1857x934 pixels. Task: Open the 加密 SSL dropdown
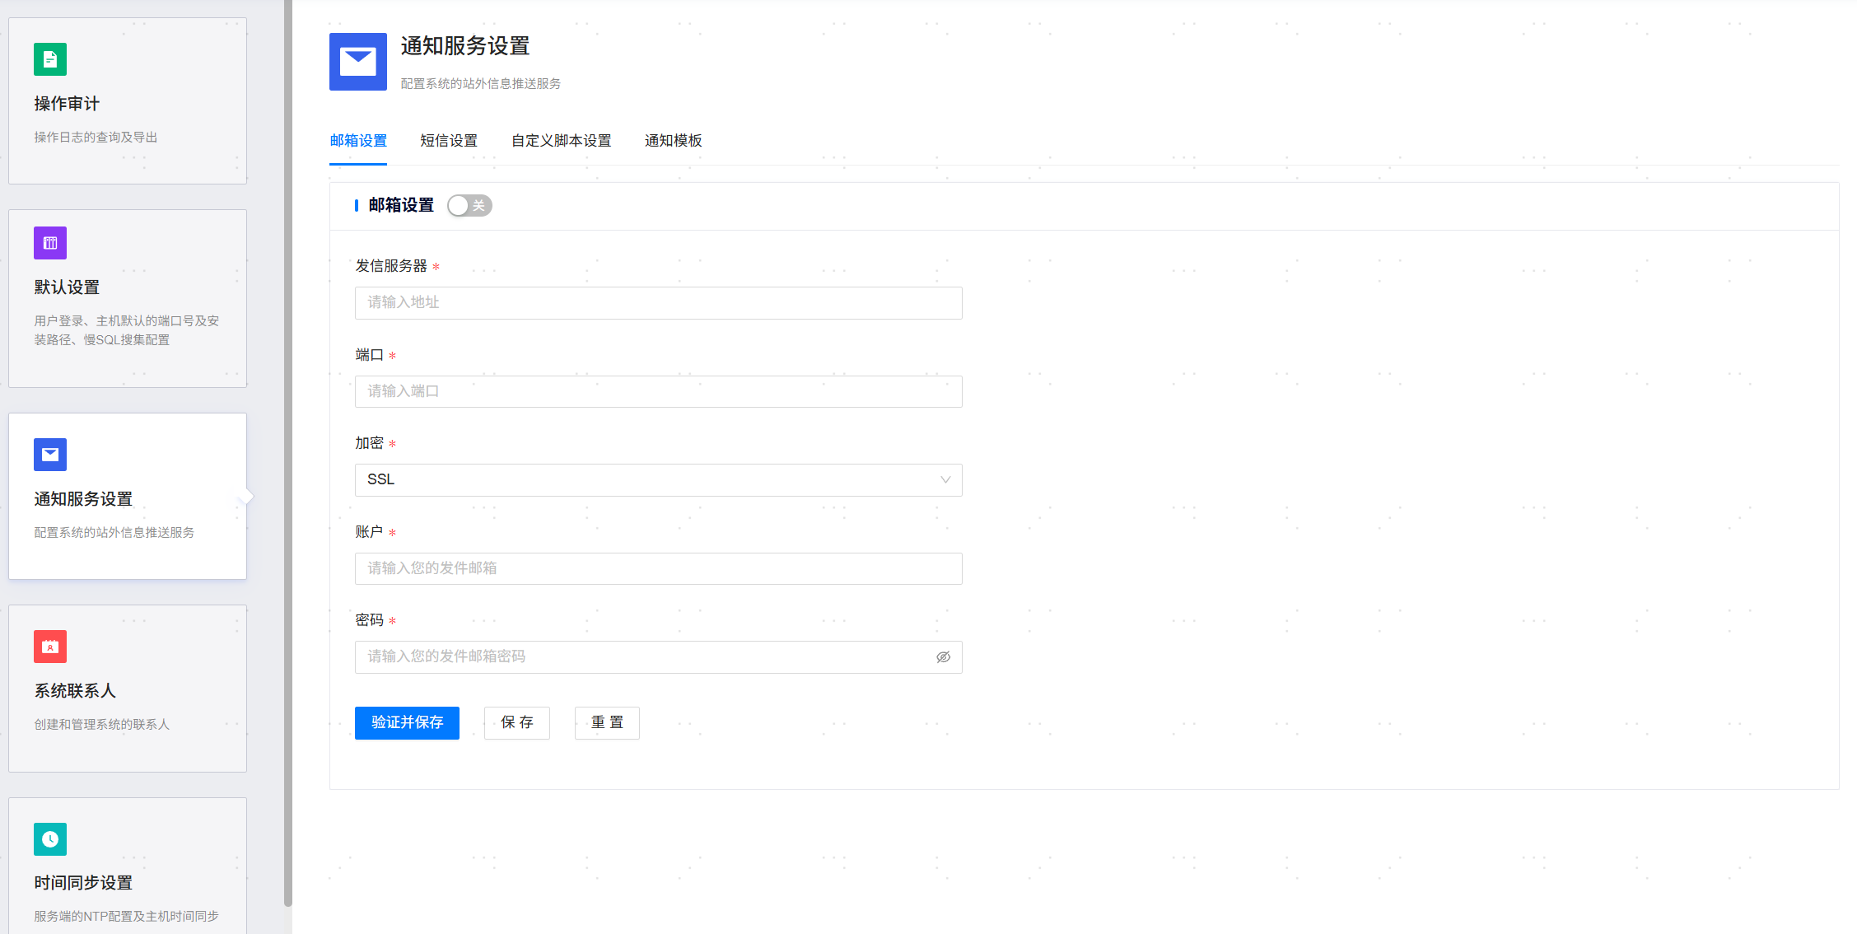click(642, 480)
